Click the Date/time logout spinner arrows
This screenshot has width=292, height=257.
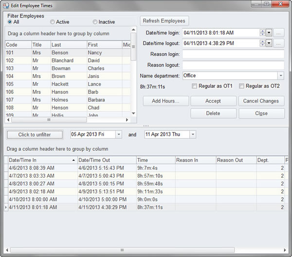[x=262, y=43]
